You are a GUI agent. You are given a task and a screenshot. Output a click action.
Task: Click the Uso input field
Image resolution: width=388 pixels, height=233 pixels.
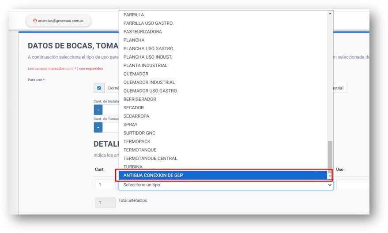[352, 185]
